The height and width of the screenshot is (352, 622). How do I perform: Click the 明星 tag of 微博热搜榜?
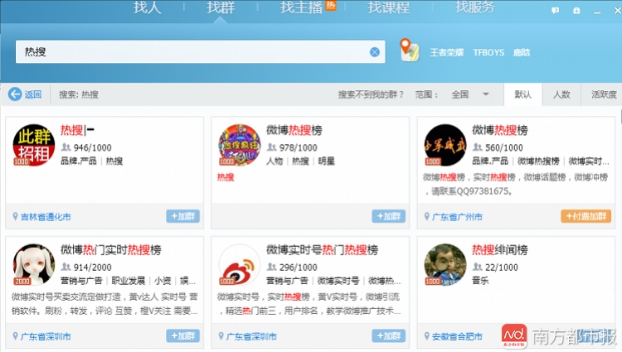pyautogui.click(x=326, y=161)
